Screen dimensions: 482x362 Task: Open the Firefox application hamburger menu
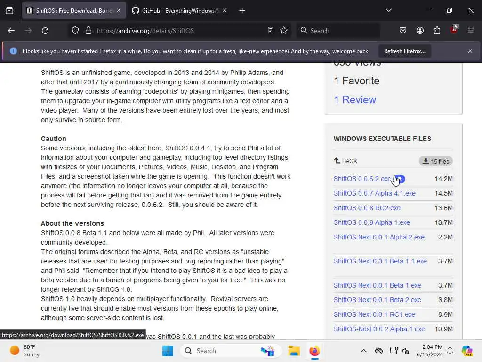(471, 31)
